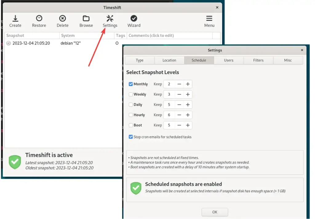Enable the Hourly snapshot level
Screen dimensions: 315x219
130,115
